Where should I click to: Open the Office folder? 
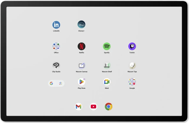56,46
